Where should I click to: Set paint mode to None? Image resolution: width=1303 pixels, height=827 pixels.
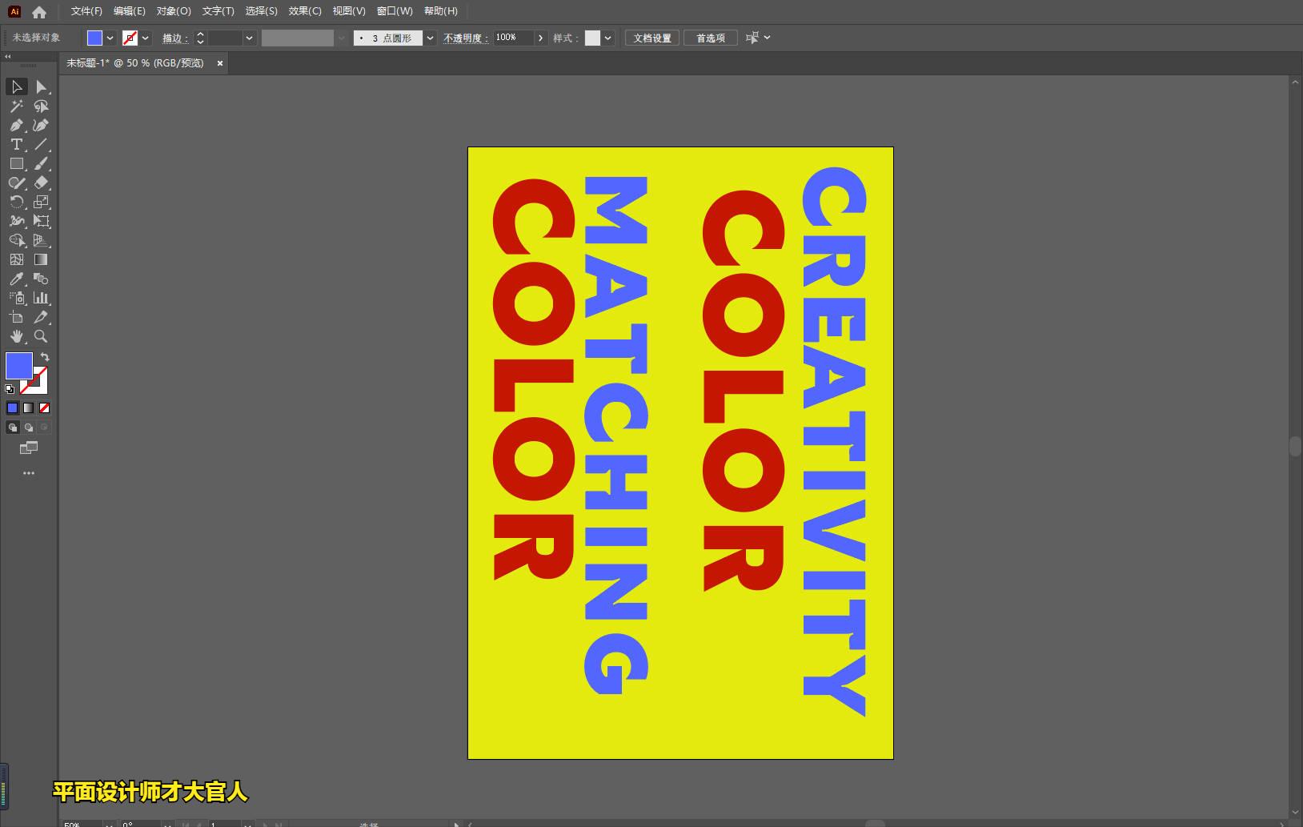[x=45, y=407]
